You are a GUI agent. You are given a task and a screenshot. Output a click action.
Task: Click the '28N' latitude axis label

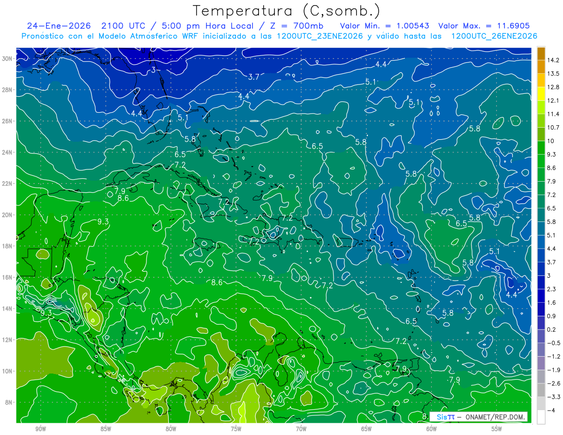[8, 90]
